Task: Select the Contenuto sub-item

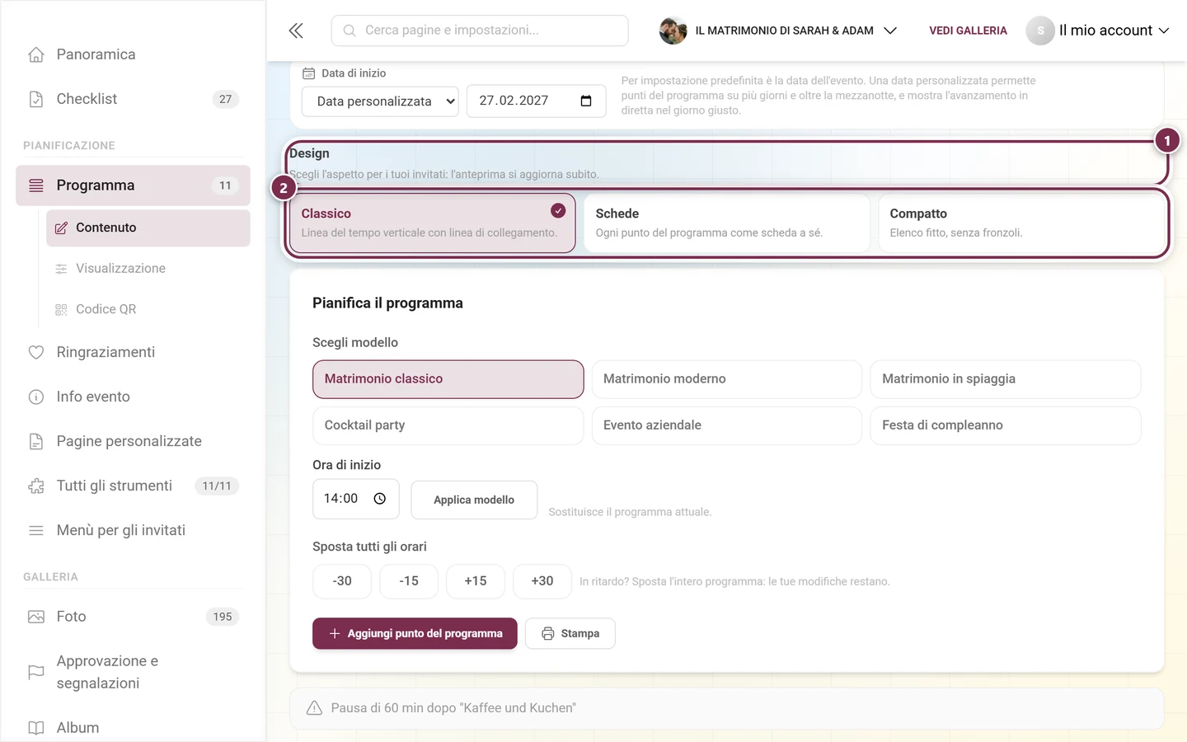Action: pos(148,228)
